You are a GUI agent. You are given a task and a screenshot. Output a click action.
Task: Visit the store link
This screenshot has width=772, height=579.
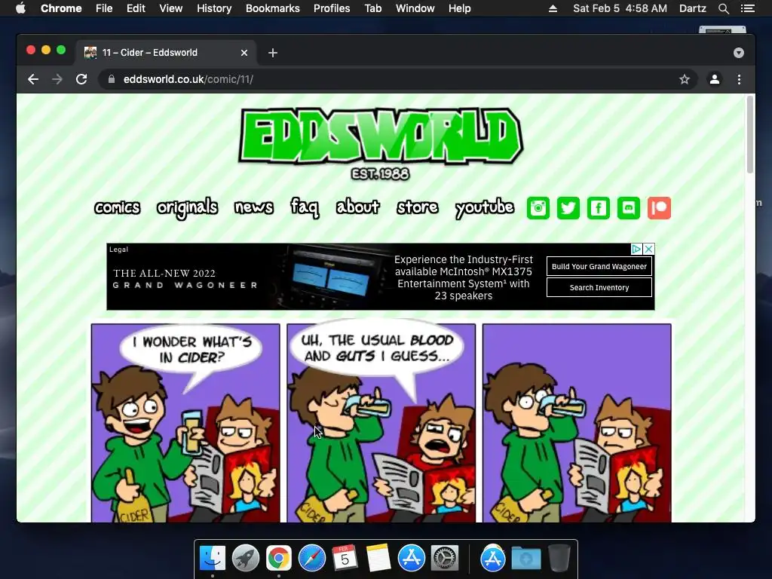pos(418,207)
